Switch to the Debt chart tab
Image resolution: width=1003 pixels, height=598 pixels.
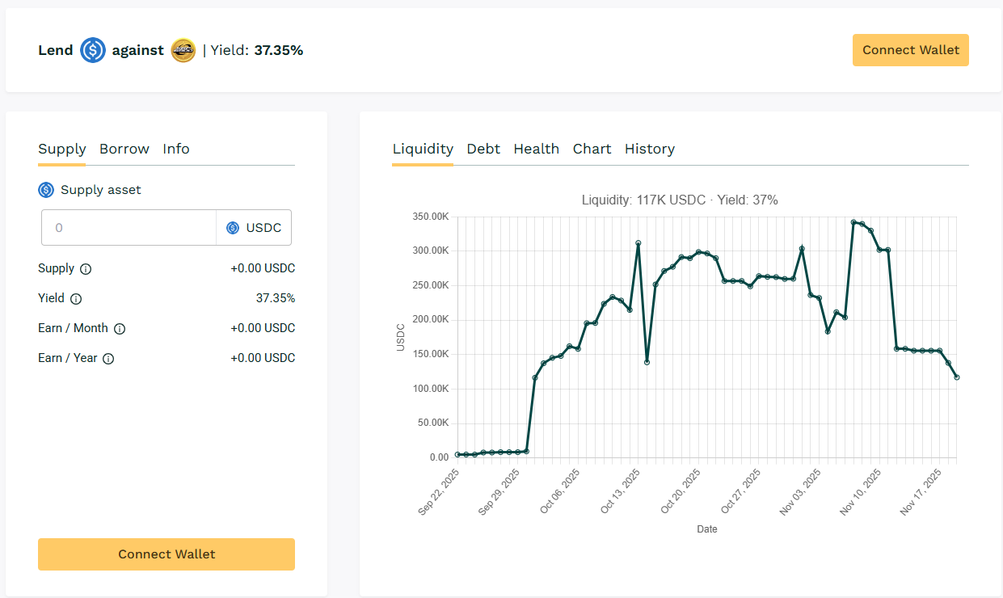(x=483, y=149)
